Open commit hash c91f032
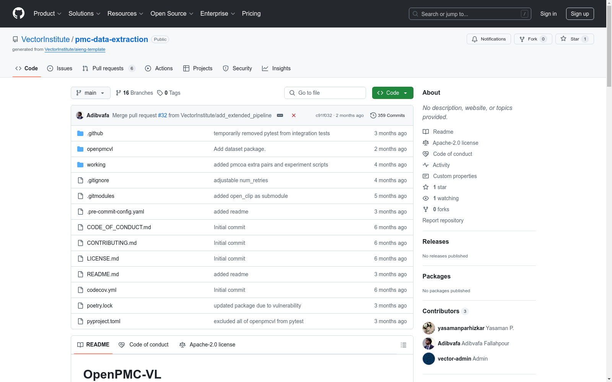Image resolution: width=612 pixels, height=382 pixels. pyautogui.click(x=324, y=115)
